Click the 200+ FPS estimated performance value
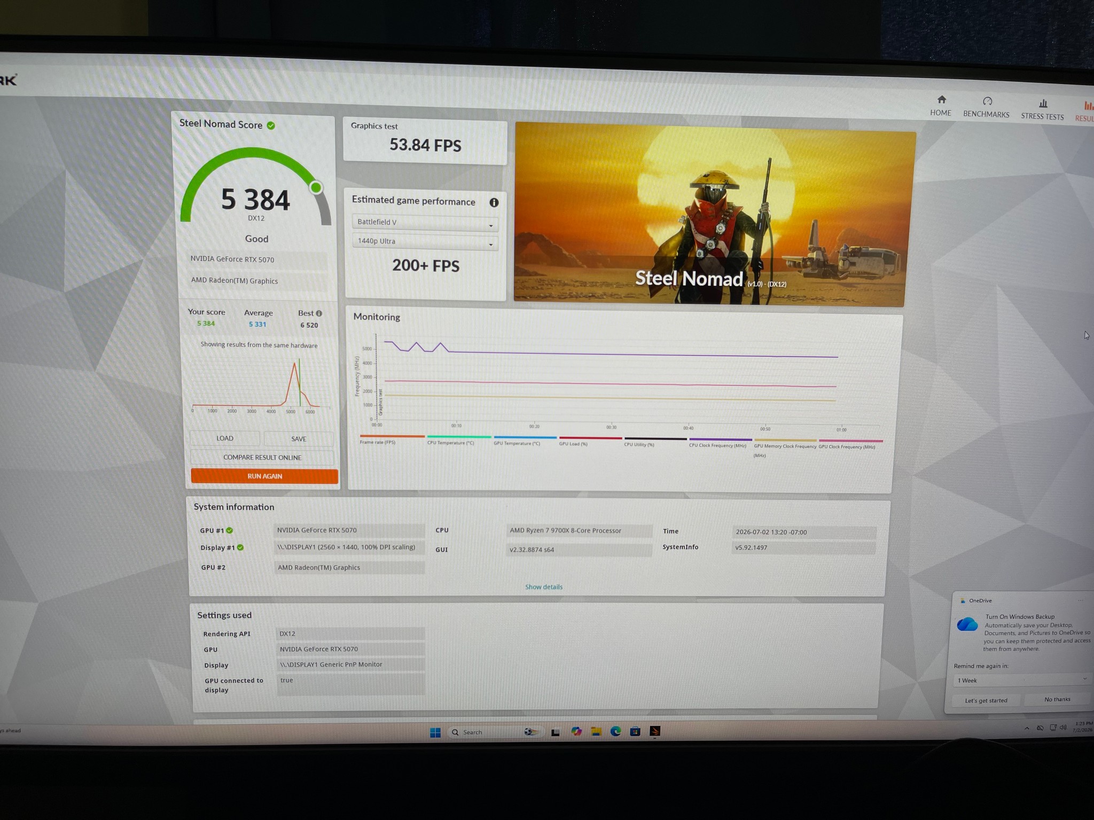Image resolution: width=1094 pixels, height=820 pixels. coord(426,266)
